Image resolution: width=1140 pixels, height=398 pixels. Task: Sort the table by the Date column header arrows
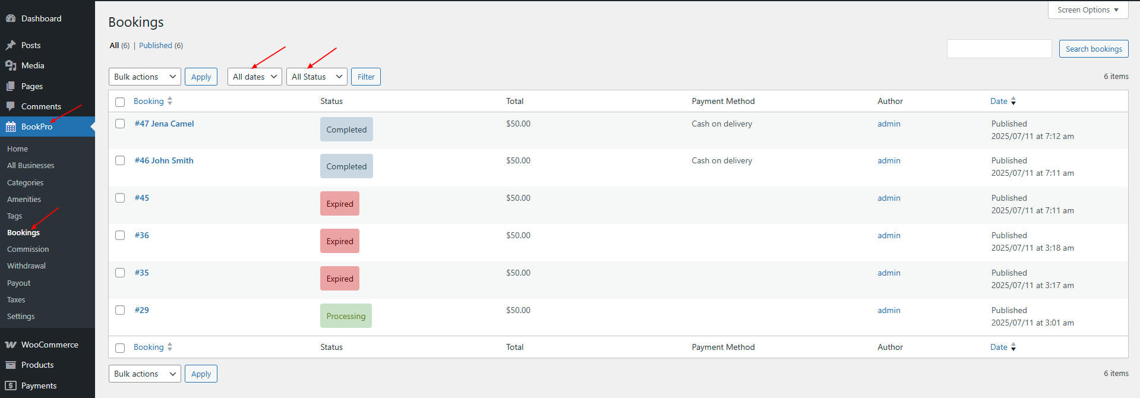pos(1013,101)
